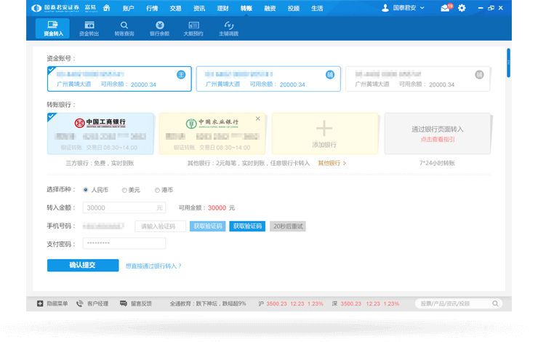Focus bottom 股票/产品/资讯/投顾 search box
Screen dimensions: 538x342
click(x=459, y=303)
